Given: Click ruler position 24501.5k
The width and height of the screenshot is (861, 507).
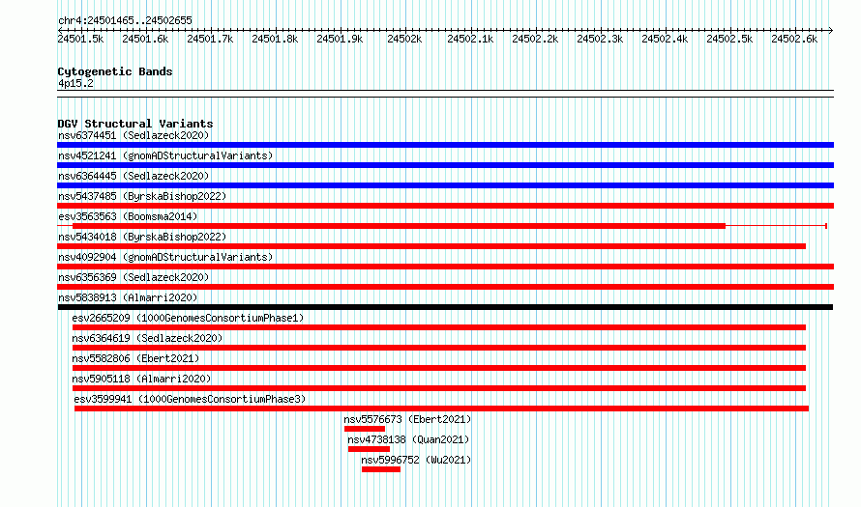Looking at the screenshot, I should pos(80,39).
